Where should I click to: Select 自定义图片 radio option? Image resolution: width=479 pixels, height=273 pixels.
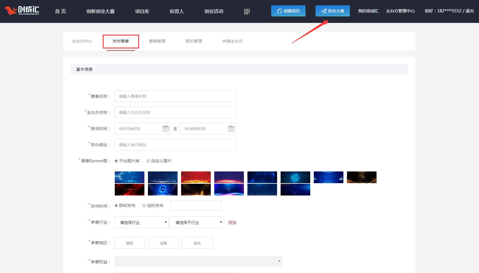(x=148, y=161)
